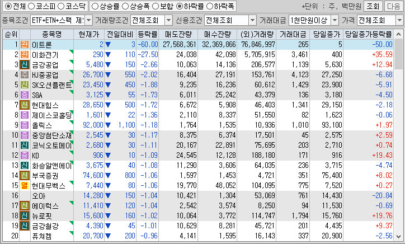Click the 신 badge beside SK오션플랜트
Screen dimensions: 405x244
tap(25, 85)
